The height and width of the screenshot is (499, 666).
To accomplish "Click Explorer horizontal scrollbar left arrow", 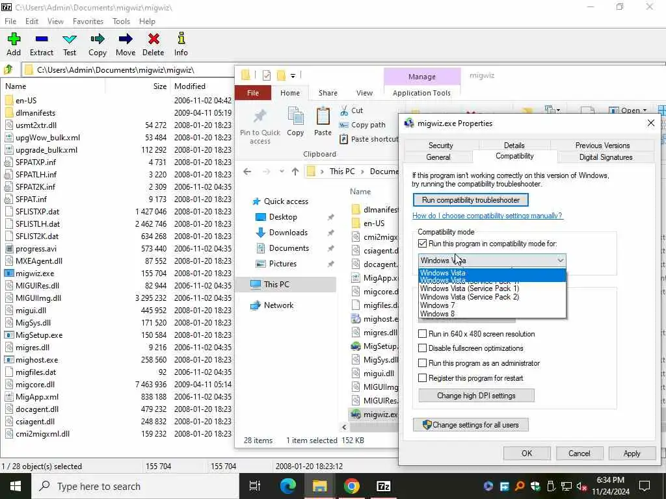I will (345, 427).
